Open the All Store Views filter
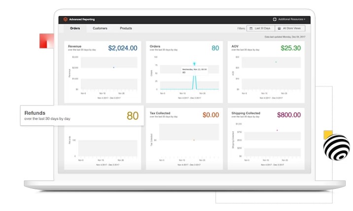The width and height of the screenshot is (353, 211). pos(290,29)
